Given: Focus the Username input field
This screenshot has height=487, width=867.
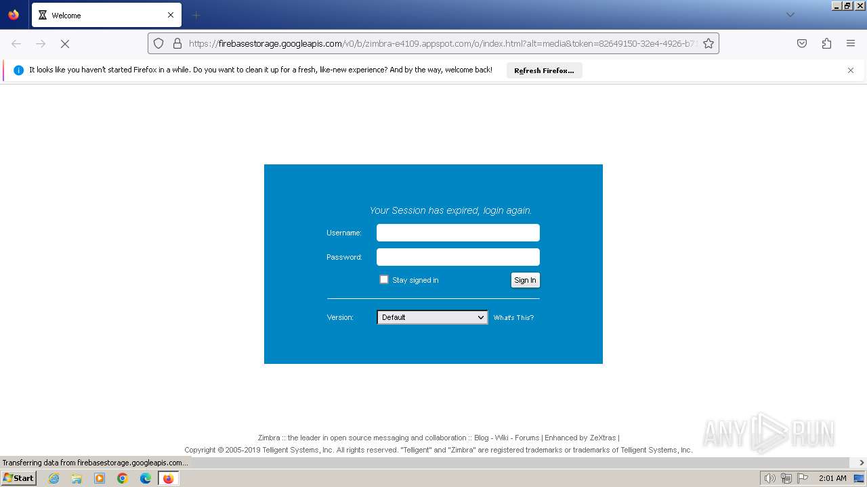Looking at the screenshot, I should [x=458, y=233].
